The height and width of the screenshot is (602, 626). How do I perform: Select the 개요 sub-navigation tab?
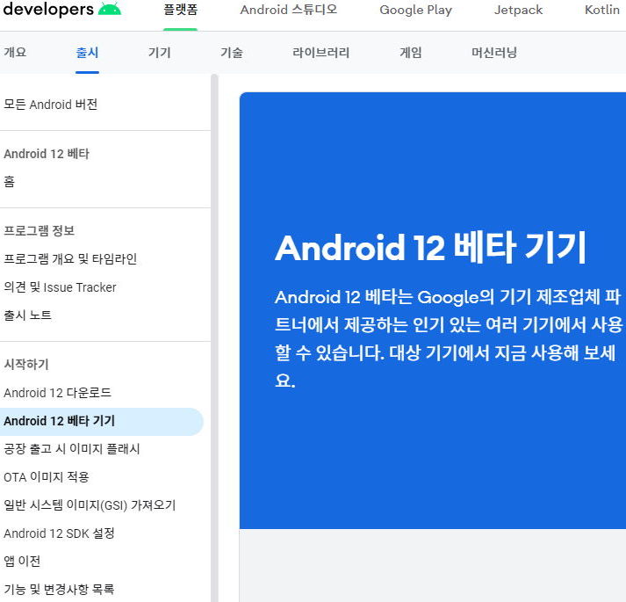[x=15, y=53]
